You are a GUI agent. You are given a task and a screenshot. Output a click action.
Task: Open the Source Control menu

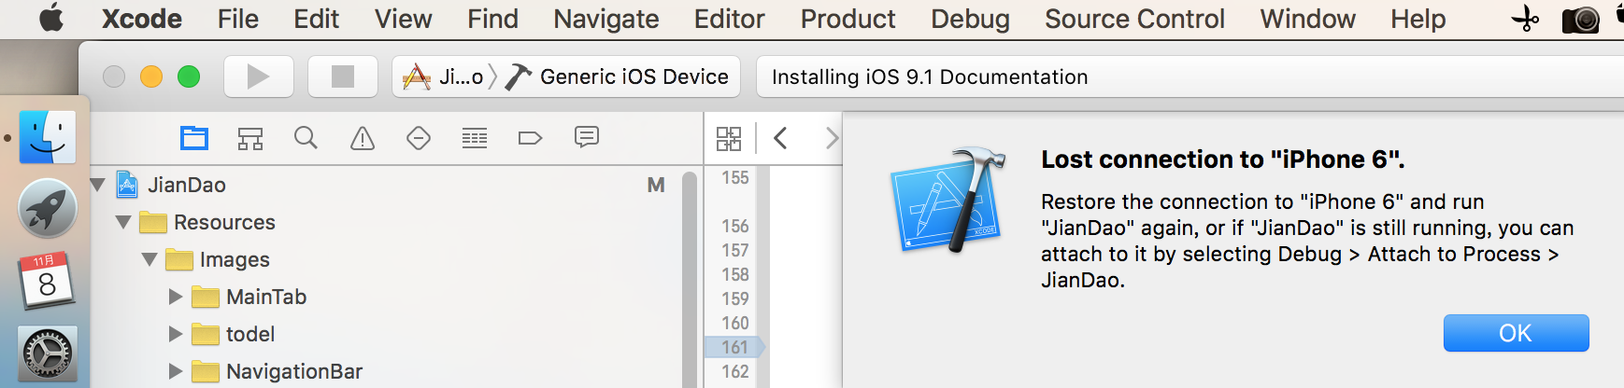coord(1134,19)
